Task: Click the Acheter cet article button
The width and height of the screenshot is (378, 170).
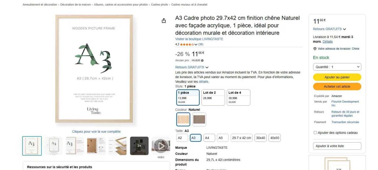Action: (x=337, y=87)
